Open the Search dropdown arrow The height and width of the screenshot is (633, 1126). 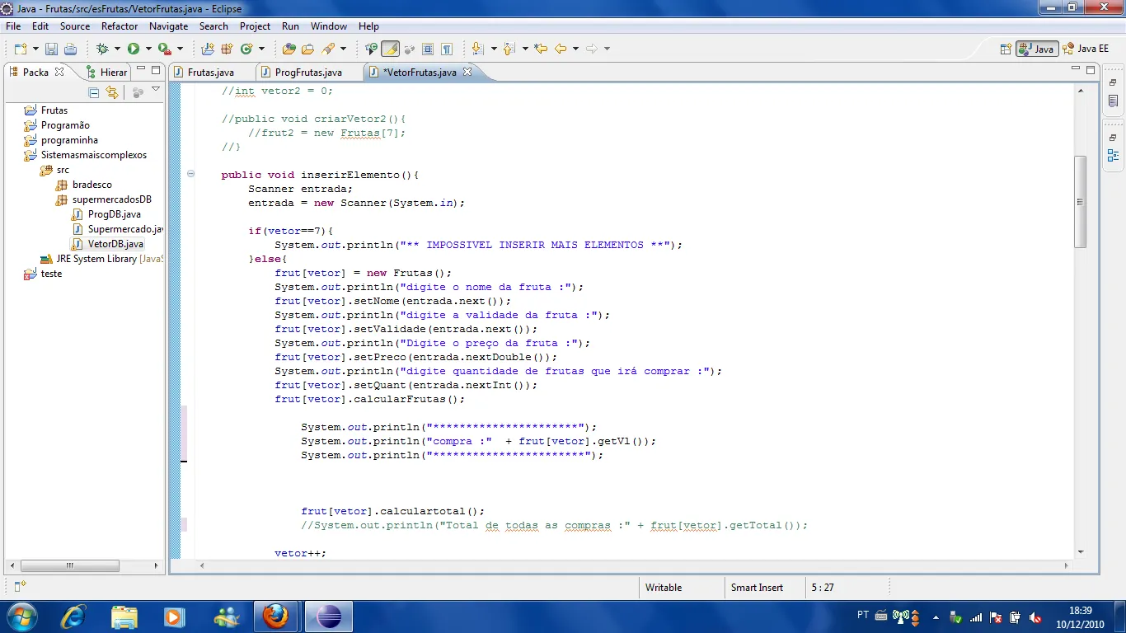coord(343,49)
